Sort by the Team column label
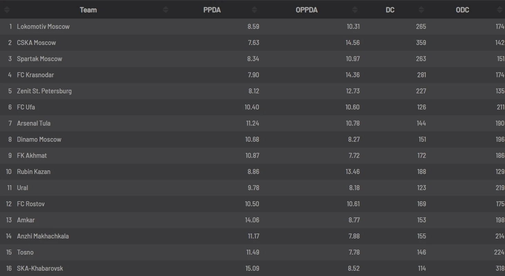 point(88,10)
